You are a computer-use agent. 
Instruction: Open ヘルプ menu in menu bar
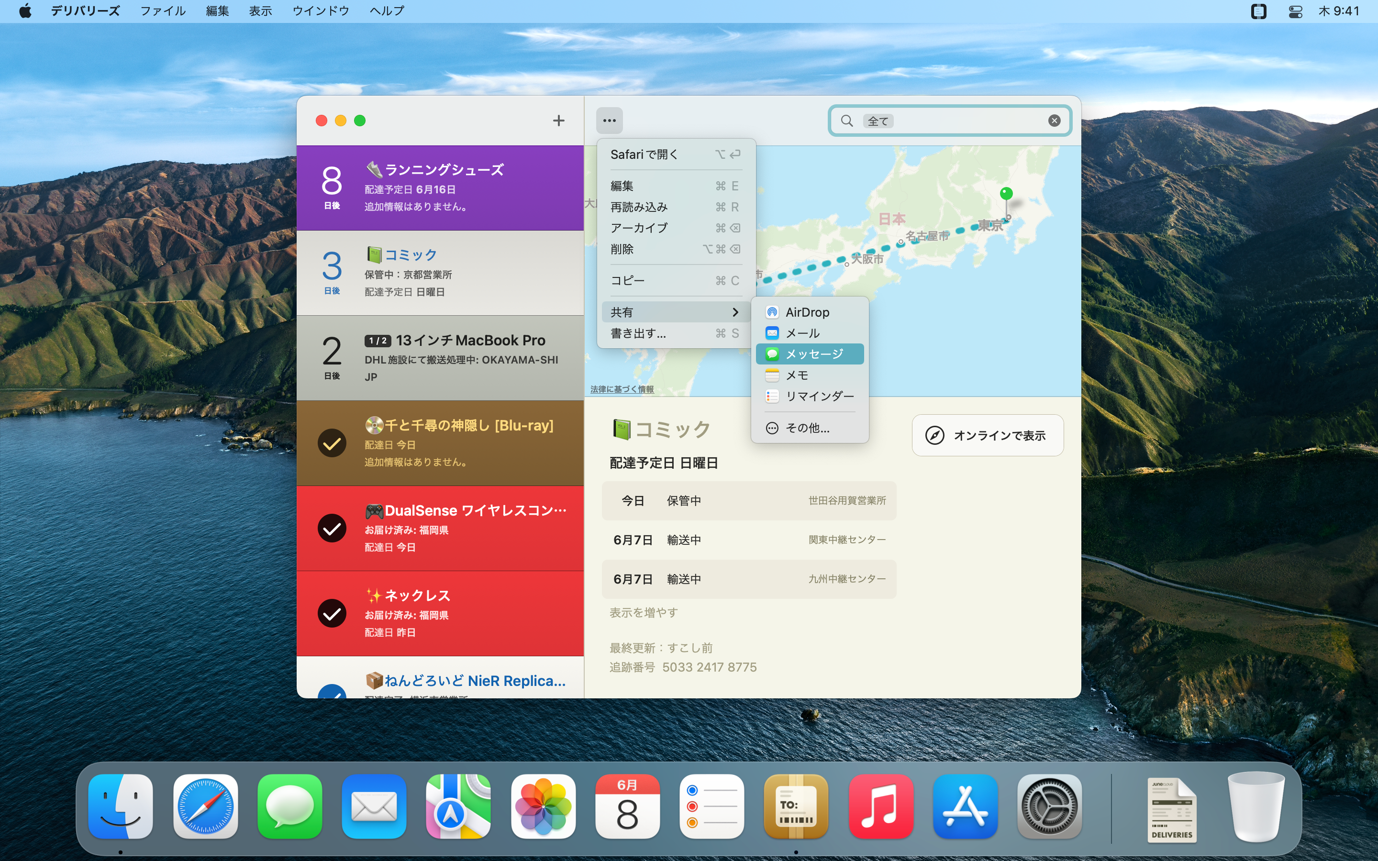coord(387,11)
